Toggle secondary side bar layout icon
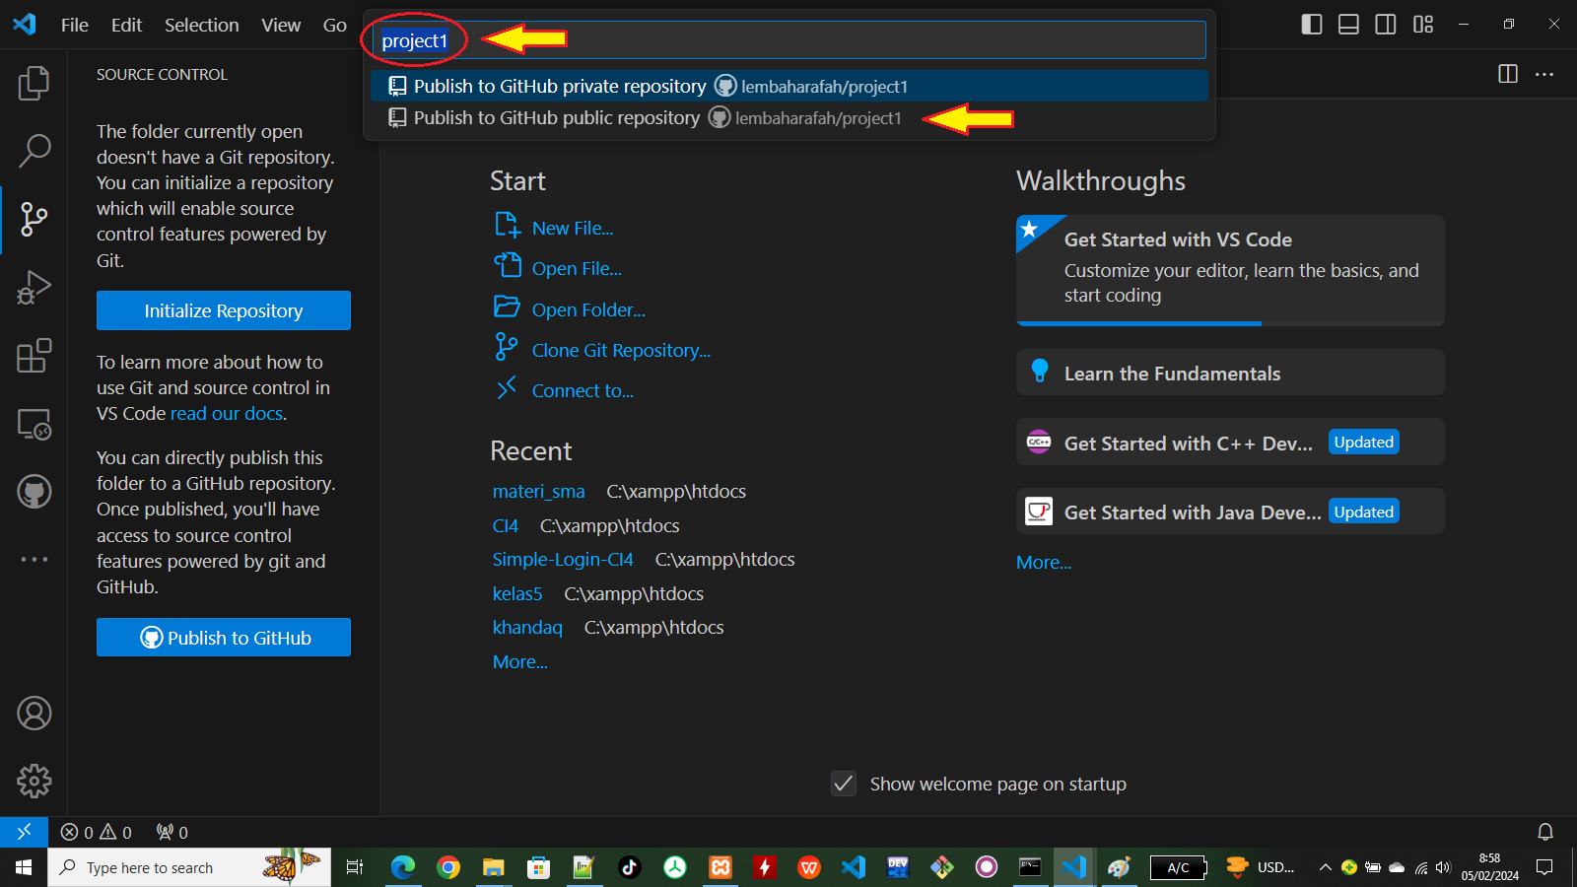The image size is (1577, 887). (1386, 25)
